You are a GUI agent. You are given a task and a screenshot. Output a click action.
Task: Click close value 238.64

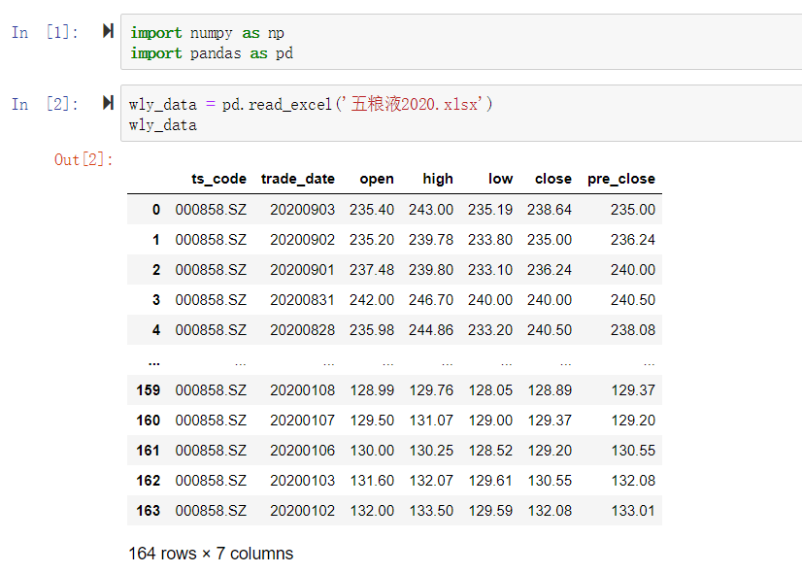click(550, 210)
